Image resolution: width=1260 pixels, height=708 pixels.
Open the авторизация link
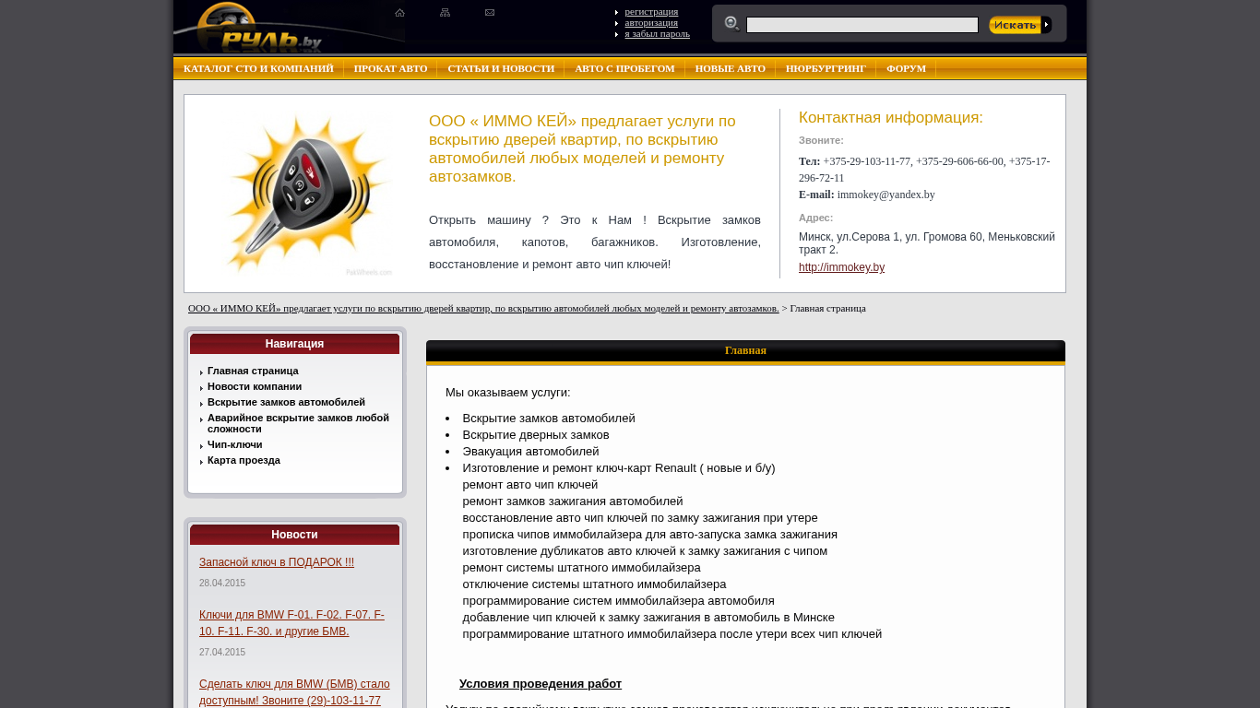click(651, 22)
